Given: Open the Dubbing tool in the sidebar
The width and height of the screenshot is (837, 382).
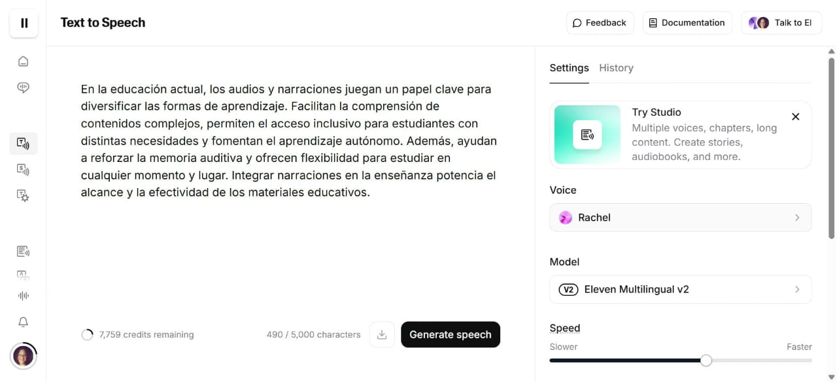Looking at the screenshot, I should pyautogui.click(x=23, y=275).
